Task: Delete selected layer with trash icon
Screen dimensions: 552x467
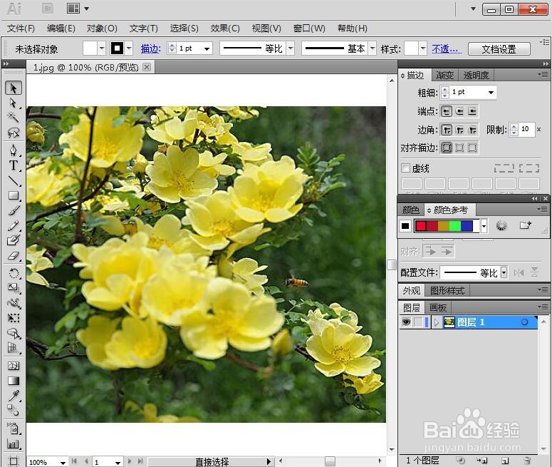Action: click(x=527, y=461)
